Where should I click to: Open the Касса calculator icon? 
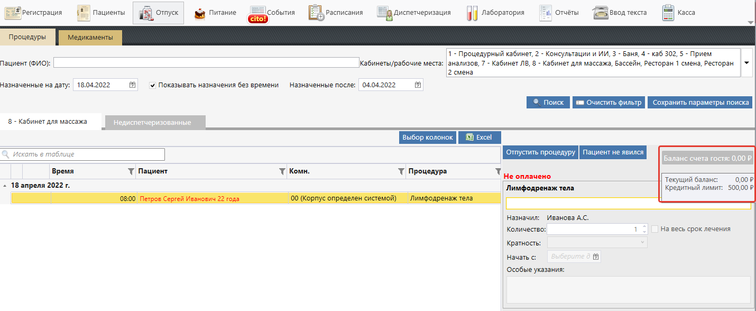[668, 13]
